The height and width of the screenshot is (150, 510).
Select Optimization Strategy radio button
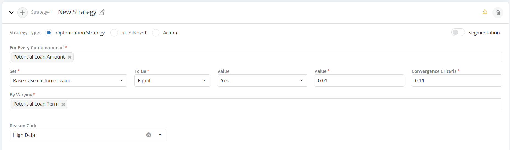49,33
